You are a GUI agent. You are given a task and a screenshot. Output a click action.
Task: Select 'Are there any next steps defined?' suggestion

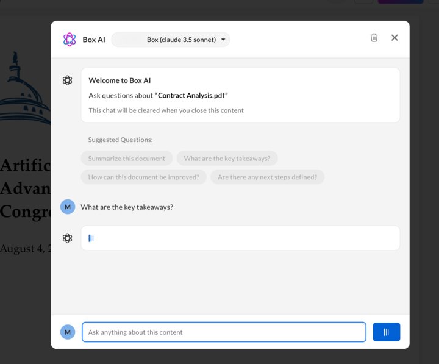coord(267,177)
